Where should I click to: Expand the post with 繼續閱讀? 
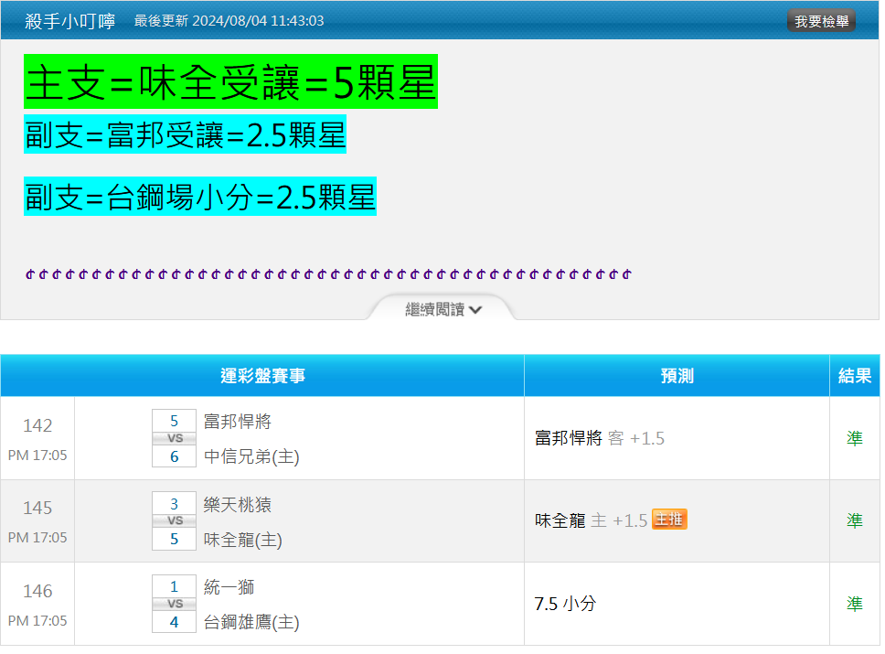click(443, 309)
